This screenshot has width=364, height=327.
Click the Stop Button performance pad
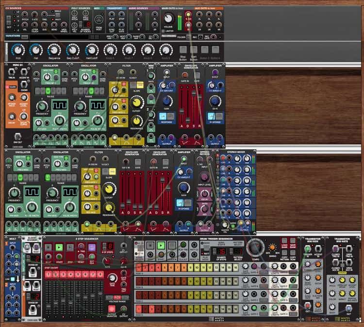click(x=183, y=49)
